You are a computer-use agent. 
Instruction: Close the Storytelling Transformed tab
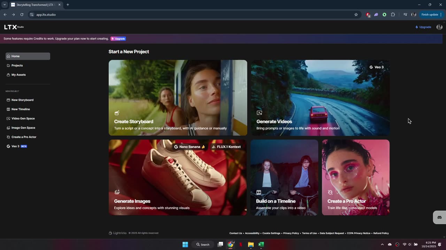click(x=59, y=5)
